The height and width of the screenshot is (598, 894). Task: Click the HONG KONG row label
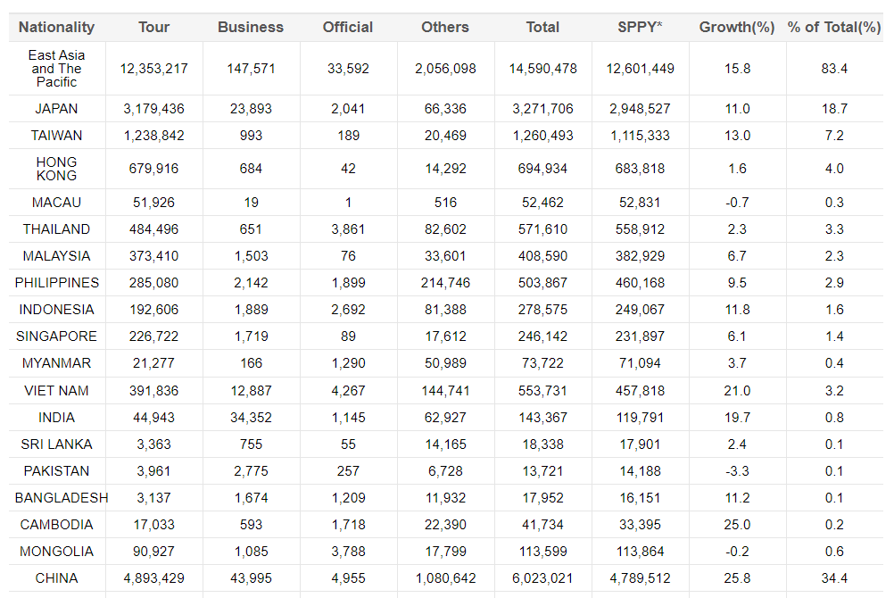[56, 169]
